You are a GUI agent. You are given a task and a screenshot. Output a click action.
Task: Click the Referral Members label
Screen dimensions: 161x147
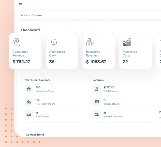coord(113,116)
